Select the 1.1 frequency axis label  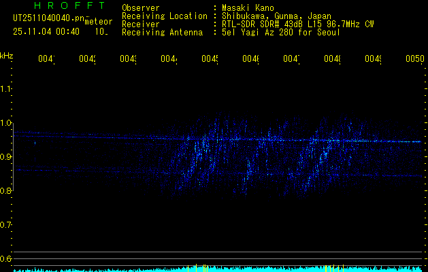(x=7, y=89)
